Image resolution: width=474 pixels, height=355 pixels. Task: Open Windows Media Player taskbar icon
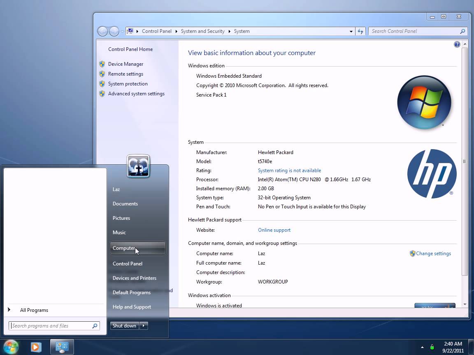pyautogui.click(x=36, y=347)
